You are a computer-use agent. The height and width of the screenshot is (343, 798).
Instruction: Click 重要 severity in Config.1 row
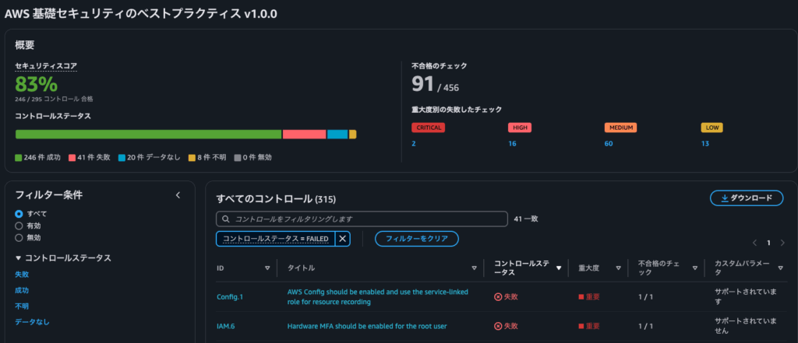589,297
